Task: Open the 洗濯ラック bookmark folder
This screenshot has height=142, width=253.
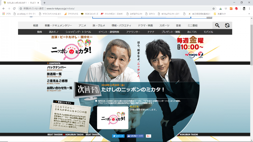Action: pos(220,14)
